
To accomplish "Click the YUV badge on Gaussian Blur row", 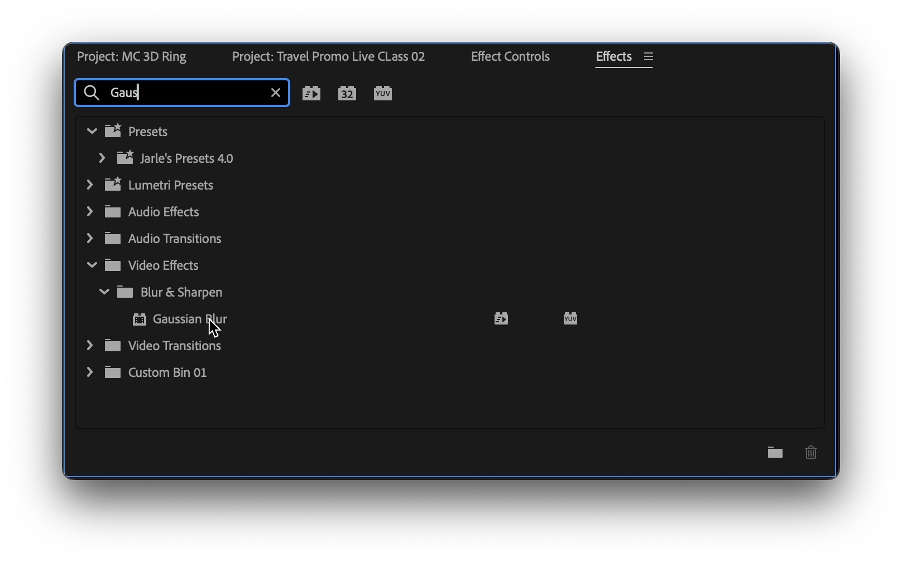I will tap(570, 318).
